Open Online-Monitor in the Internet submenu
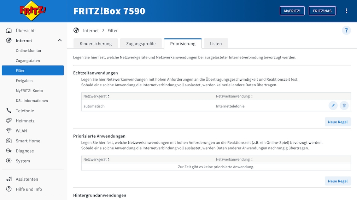 [x=29, y=51]
